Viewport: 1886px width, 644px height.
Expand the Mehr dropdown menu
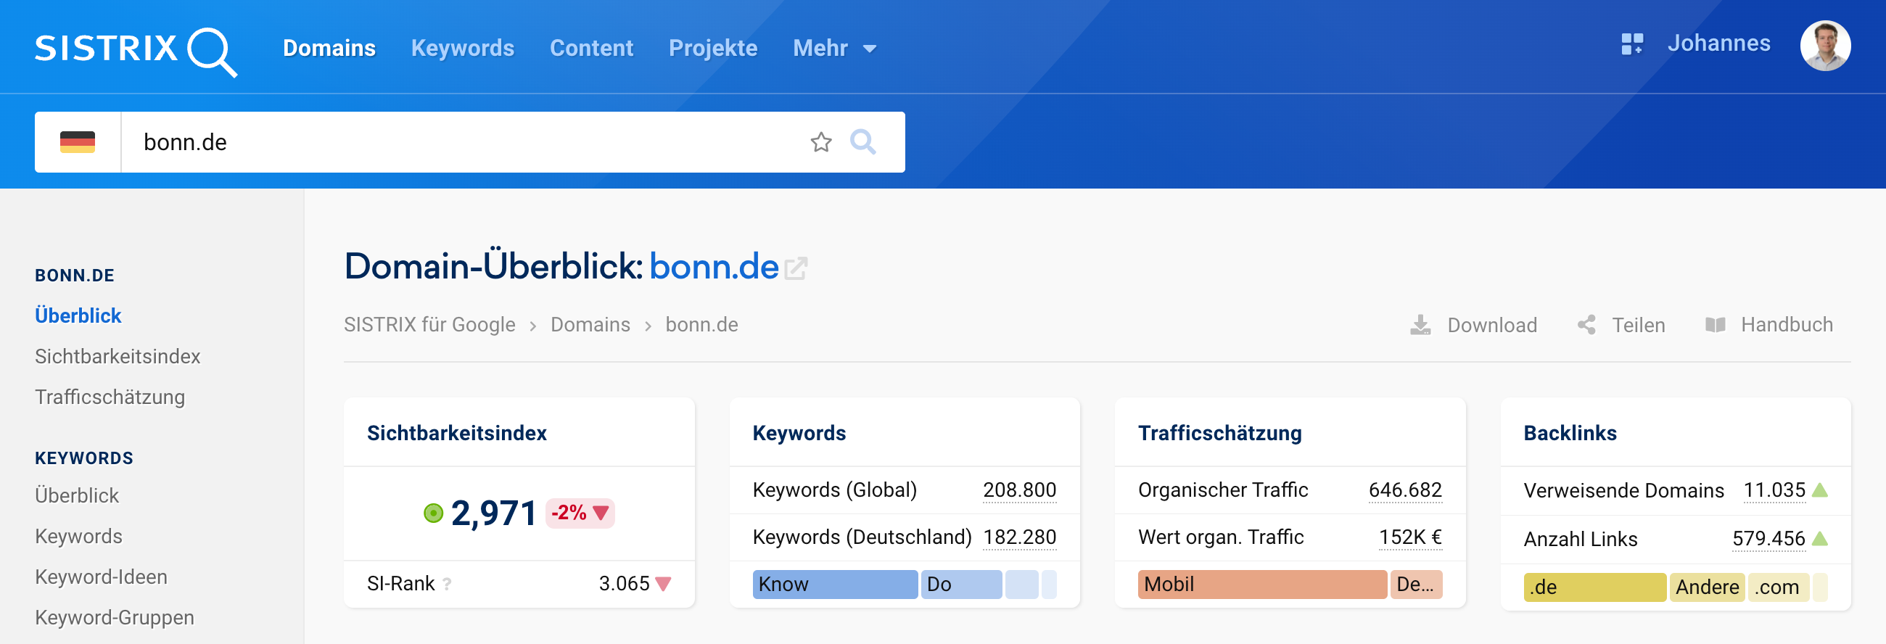click(834, 49)
